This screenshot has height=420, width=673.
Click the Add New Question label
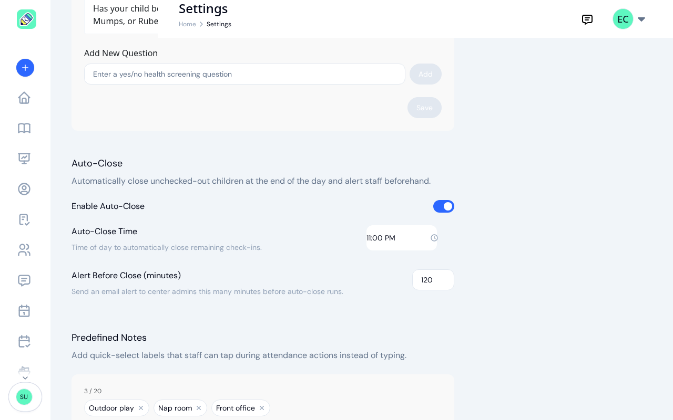[x=121, y=53]
